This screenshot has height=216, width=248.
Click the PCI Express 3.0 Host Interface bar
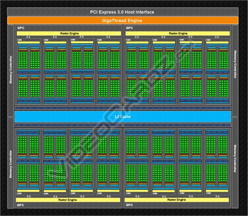pyautogui.click(x=123, y=12)
